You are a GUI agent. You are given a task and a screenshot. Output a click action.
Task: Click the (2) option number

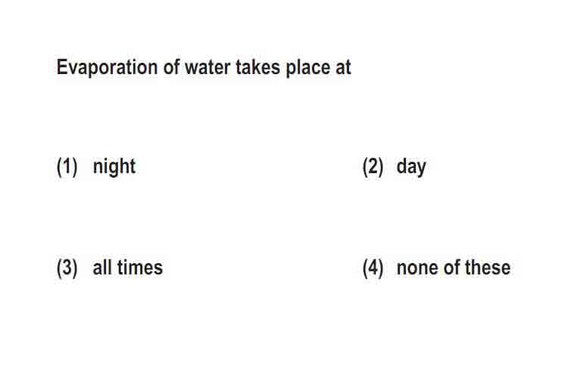[x=373, y=167]
